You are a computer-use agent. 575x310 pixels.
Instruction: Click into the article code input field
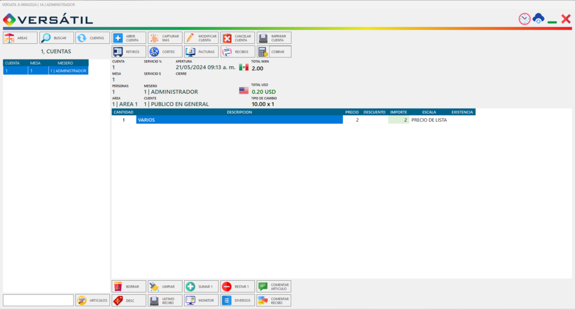(x=38, y=300)
